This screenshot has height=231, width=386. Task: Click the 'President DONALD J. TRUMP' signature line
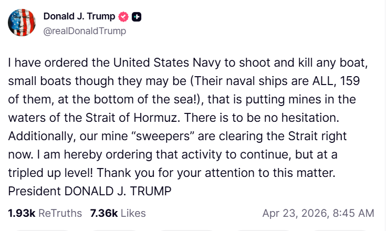click(89, 191)
